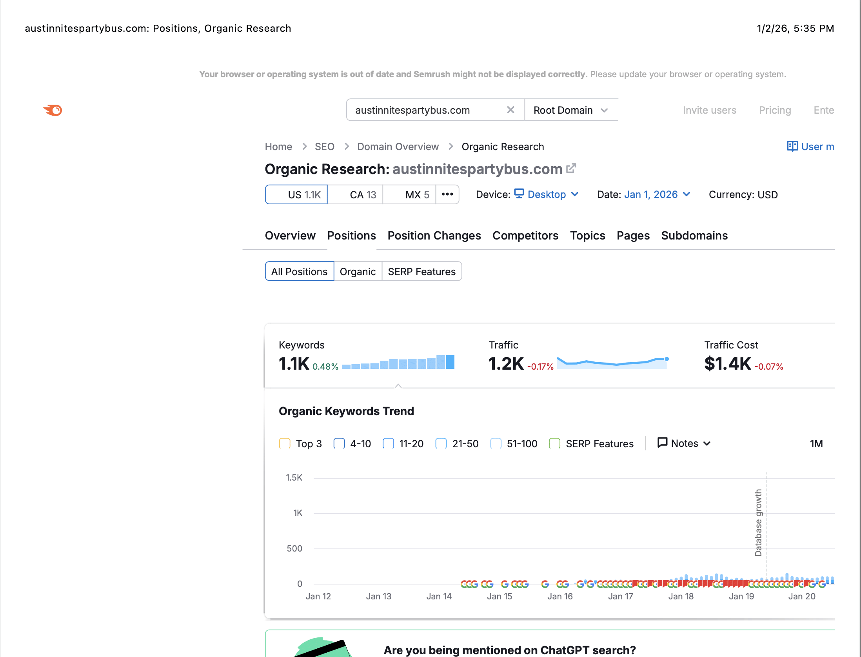Click the Organic Research breadcrumb item
Screen dimensions: 861x657
[503, 147]
